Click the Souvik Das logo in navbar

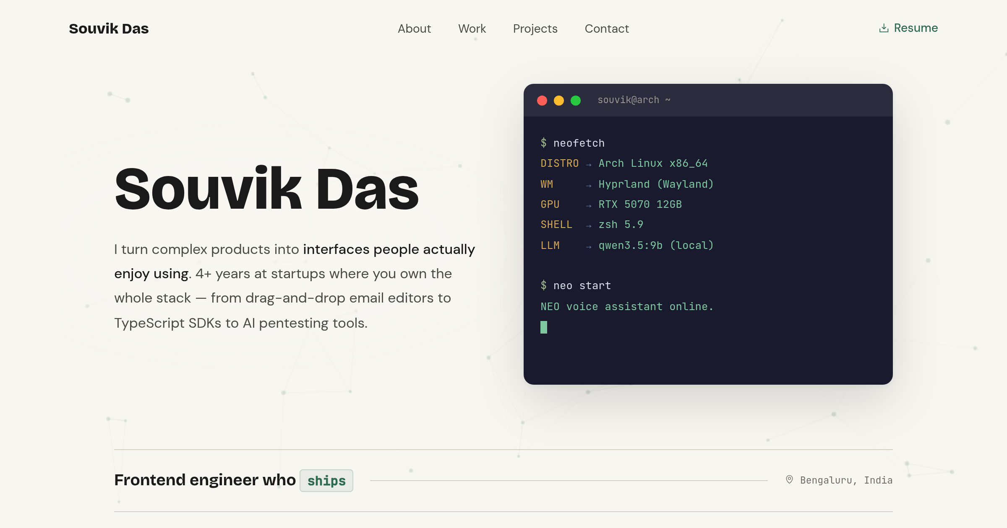[x=109, y=28]
